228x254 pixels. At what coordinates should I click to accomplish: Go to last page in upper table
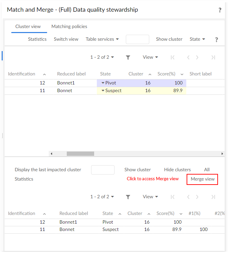click(213, 57)
